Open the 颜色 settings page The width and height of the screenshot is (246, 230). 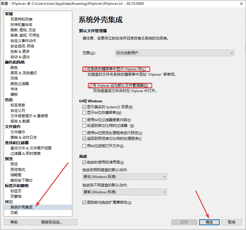pyautogui.click(x=14, y=68)
